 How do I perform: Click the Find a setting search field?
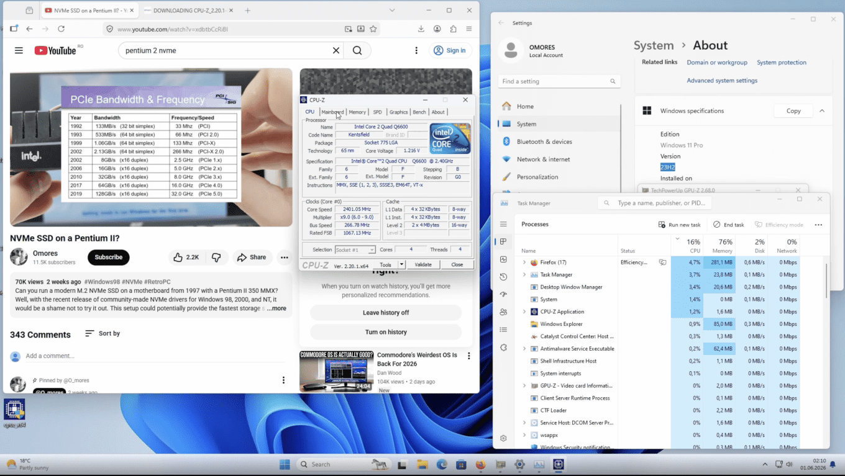click(x=559, y=81)
